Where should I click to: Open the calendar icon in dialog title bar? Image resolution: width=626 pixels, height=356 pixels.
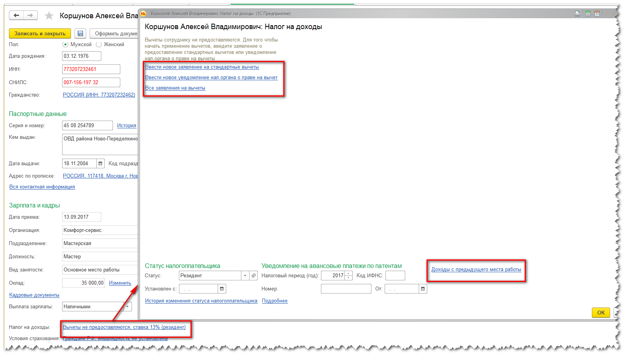[x=597, y=14]
